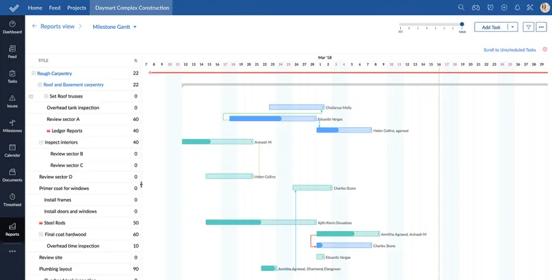Click the zoom slider handle at MAX
The width and height of the screenshot is (552, 280).
[462, 24]
